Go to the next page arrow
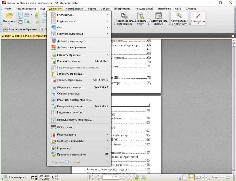 click(x=122, y=177)
